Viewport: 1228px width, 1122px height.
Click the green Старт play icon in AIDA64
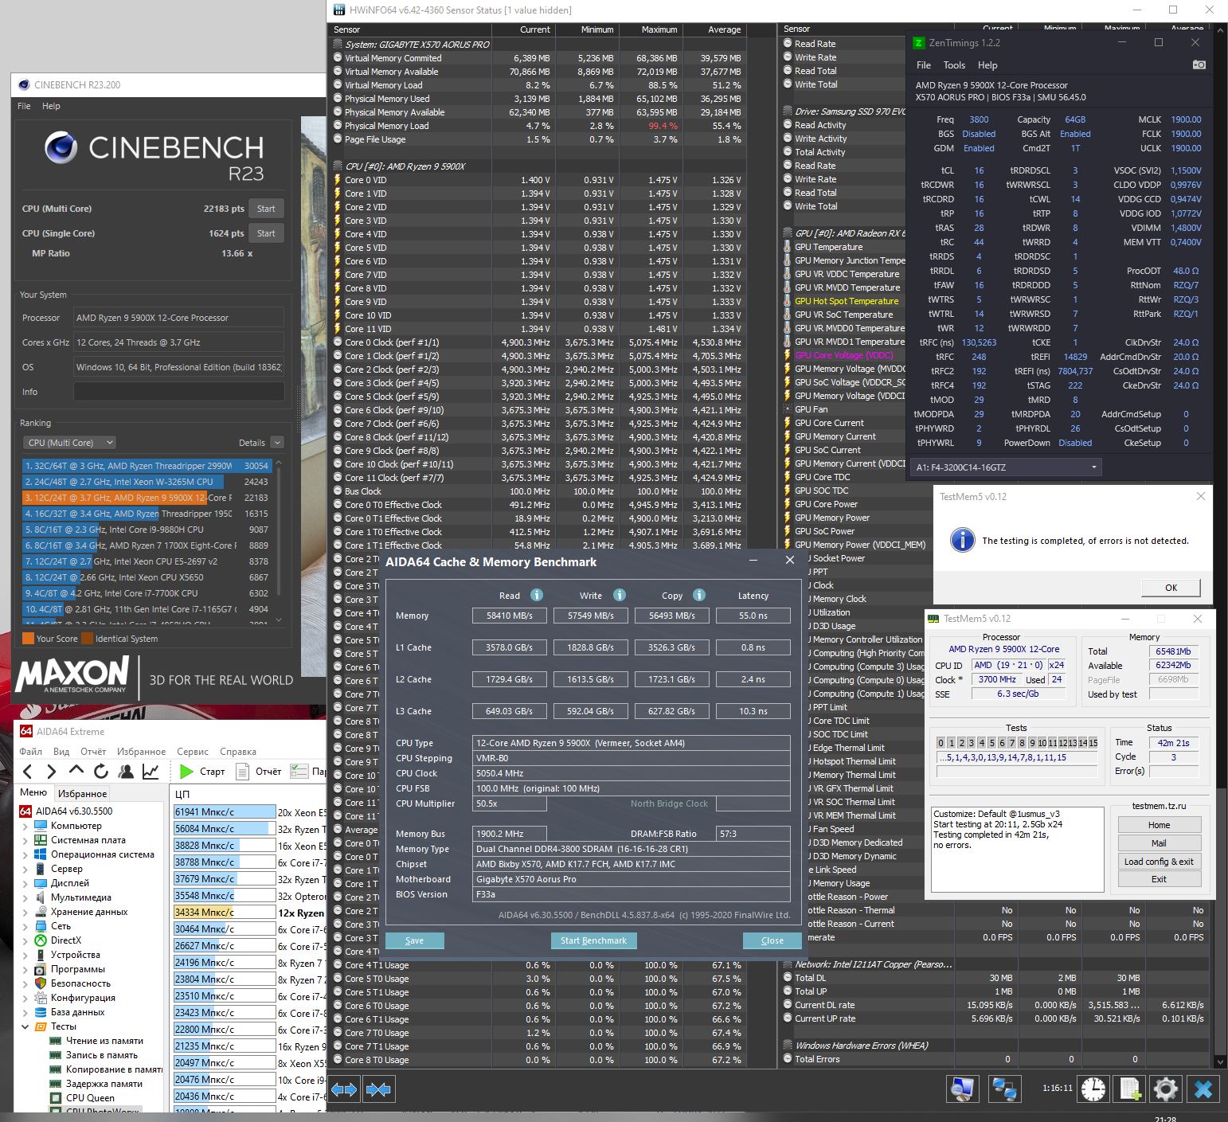coord(186,771)
